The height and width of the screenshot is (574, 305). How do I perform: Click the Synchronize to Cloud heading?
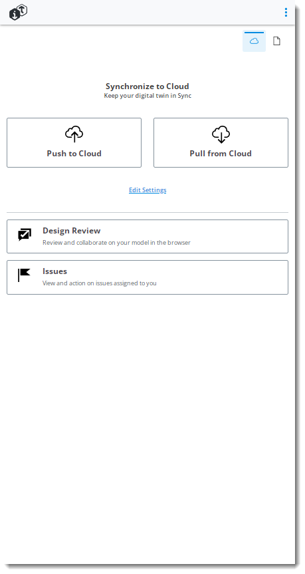148,86
